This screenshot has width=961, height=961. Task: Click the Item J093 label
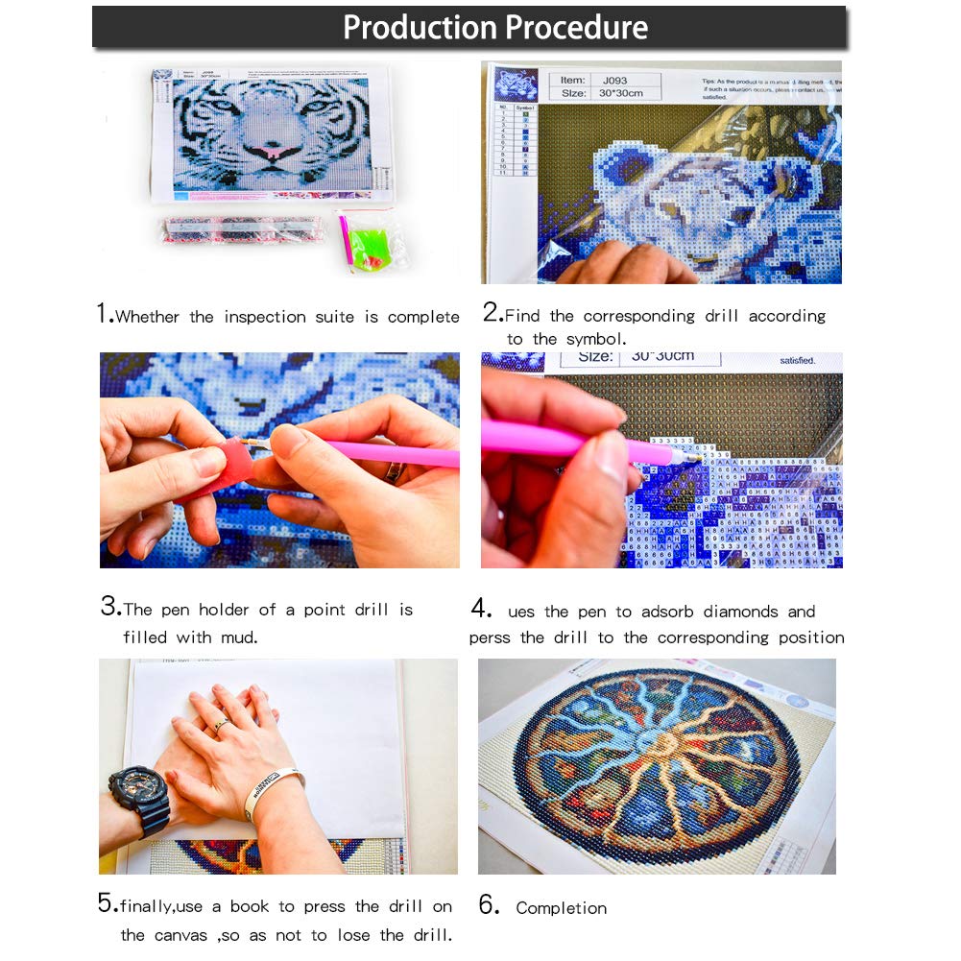[604, 81]
